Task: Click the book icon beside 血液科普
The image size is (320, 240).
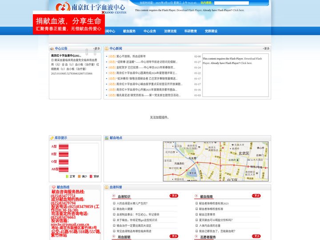Action: pyautogui.click(x=106, y=187)
